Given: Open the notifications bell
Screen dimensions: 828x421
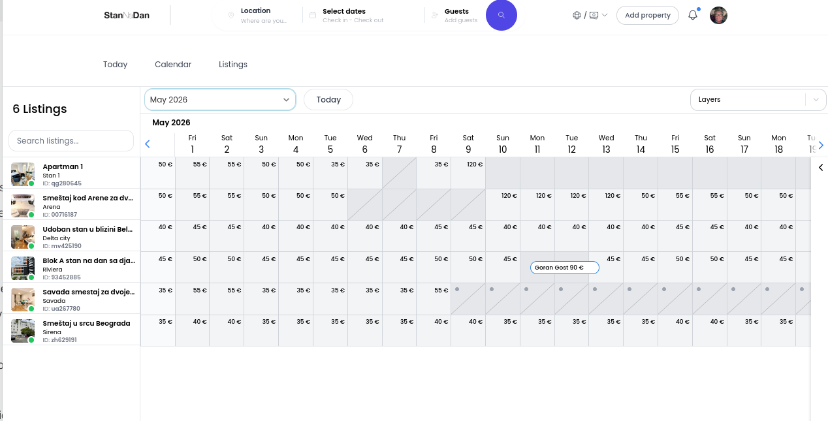Looking at the screenshot, I should [x=693, y=15].
